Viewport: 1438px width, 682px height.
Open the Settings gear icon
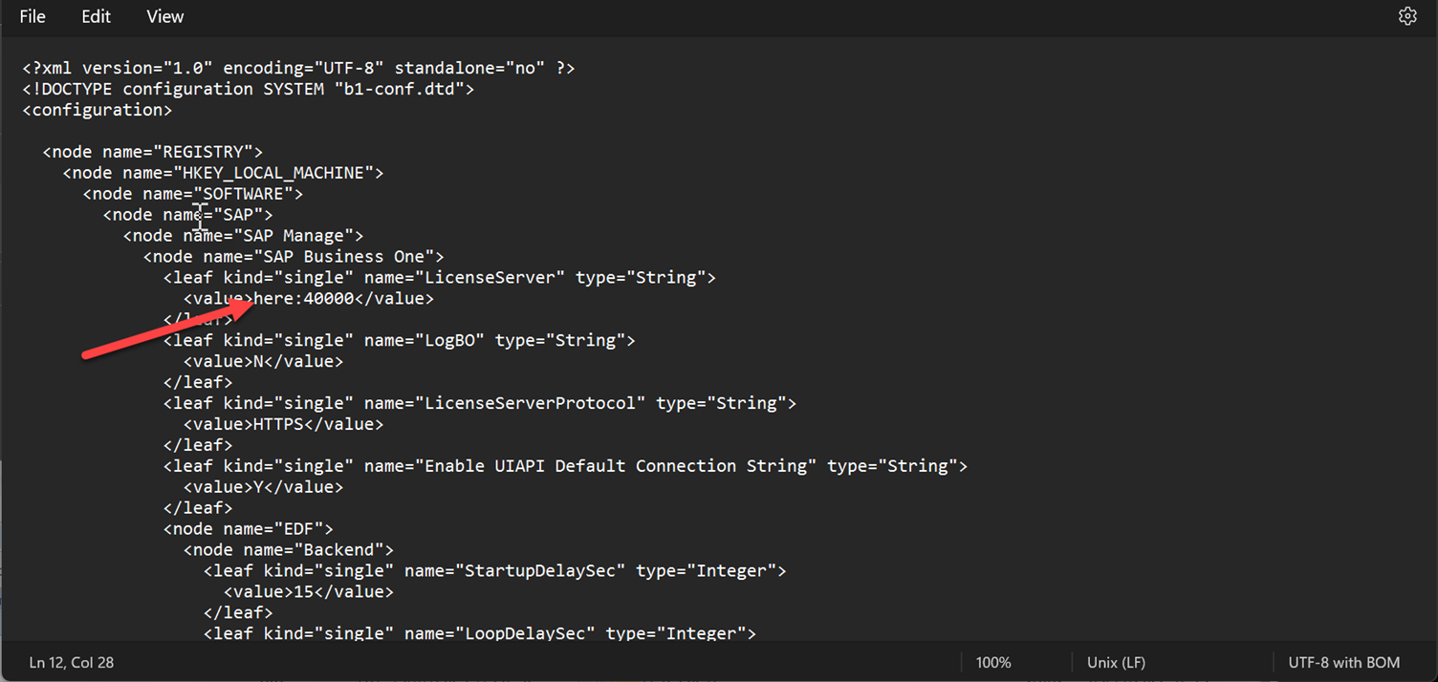coord(1407,16)
